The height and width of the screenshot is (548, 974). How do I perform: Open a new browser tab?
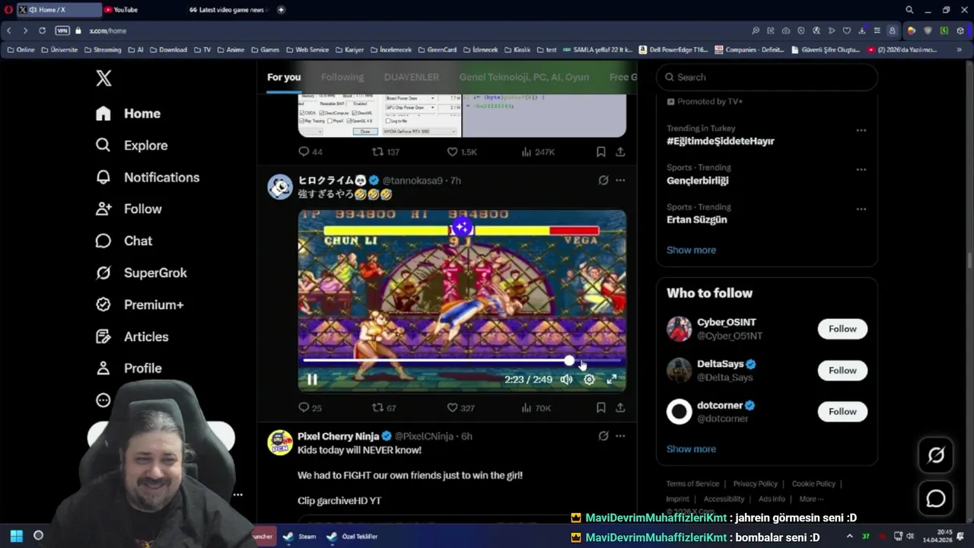(x=281, y=10)
